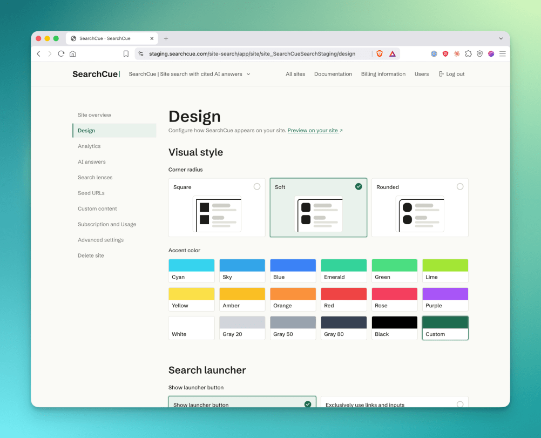541x438 pixels.
Task: Pick the Cyan accent color
Action: [x=192, y=271]
